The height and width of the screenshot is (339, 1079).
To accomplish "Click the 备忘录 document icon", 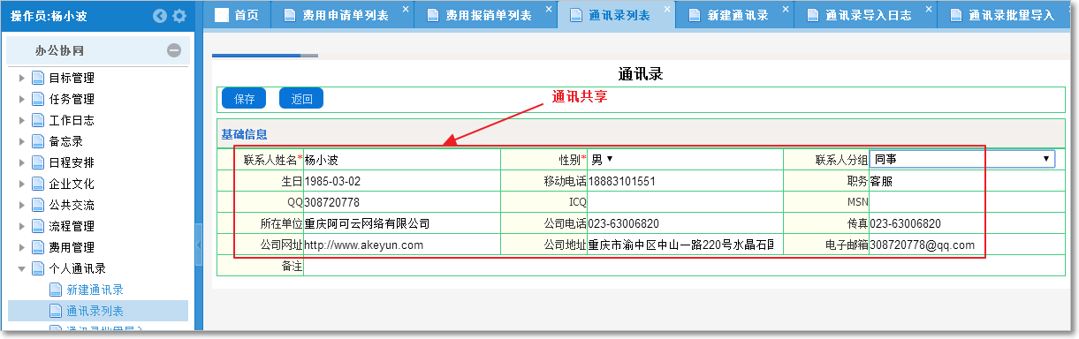I will tap(38, 141).
